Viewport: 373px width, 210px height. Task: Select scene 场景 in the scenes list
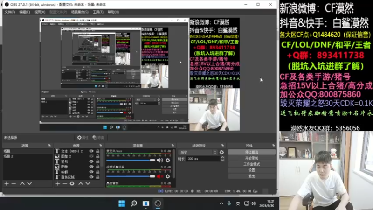click(x=28, y=151)
